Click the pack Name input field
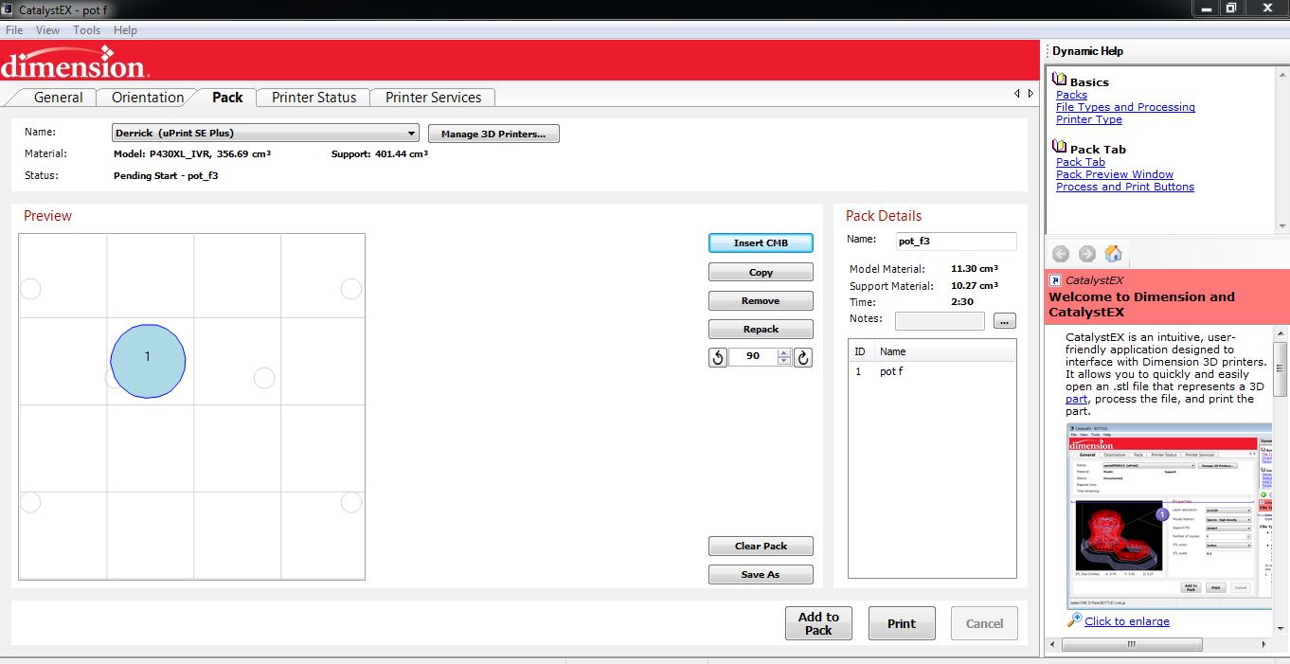Viewport: 1290px width, 664px height. point(956,241)
